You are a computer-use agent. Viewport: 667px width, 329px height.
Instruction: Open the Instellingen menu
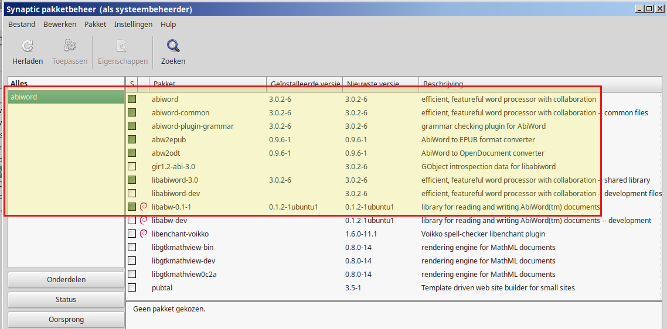(133, 24)
